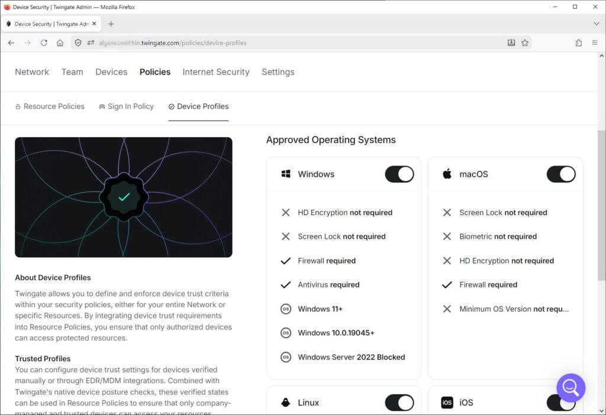Open the shield tracking protection icon
This screenshot has height=415, width=606.
pos(78,43)
